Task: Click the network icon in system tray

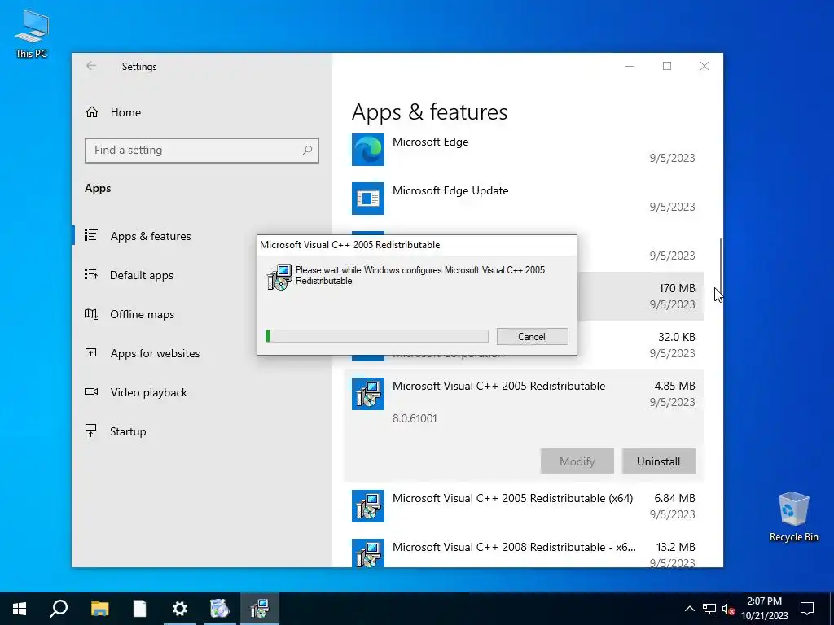Action: pyautogui.click(x=709, y=609)
